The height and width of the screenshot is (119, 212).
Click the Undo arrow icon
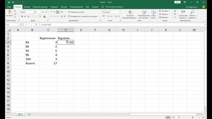coord(13,2)
